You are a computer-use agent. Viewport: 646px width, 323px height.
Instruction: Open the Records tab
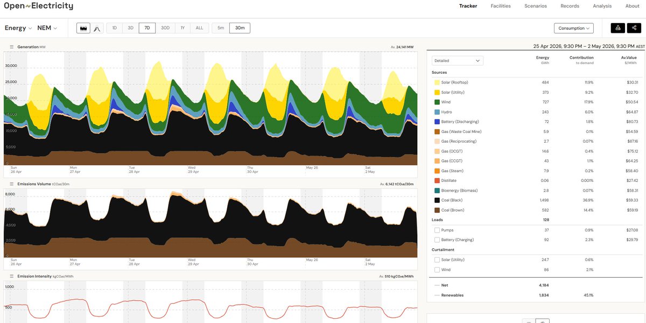pyautogui.click(x=570, y=6)
